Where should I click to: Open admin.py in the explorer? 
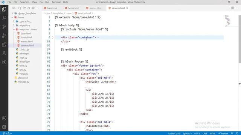pos(24,54)
